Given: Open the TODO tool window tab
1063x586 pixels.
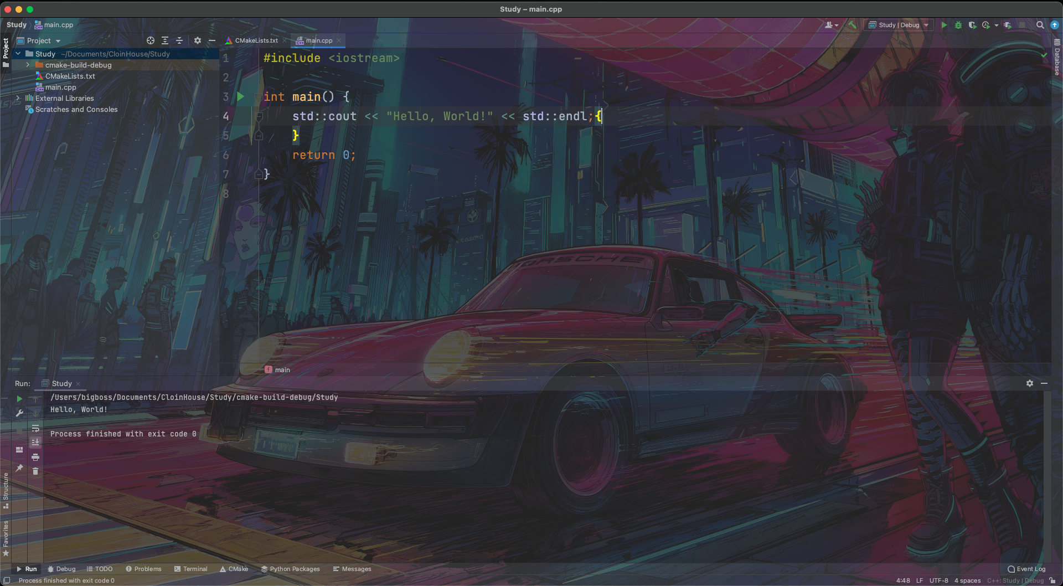Looking at the screenshot, I should (100, 569).
